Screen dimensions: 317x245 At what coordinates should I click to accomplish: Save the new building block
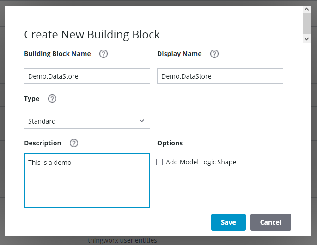[228, 222]
